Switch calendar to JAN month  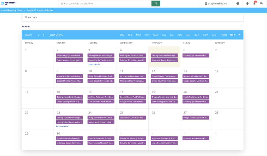122,35
